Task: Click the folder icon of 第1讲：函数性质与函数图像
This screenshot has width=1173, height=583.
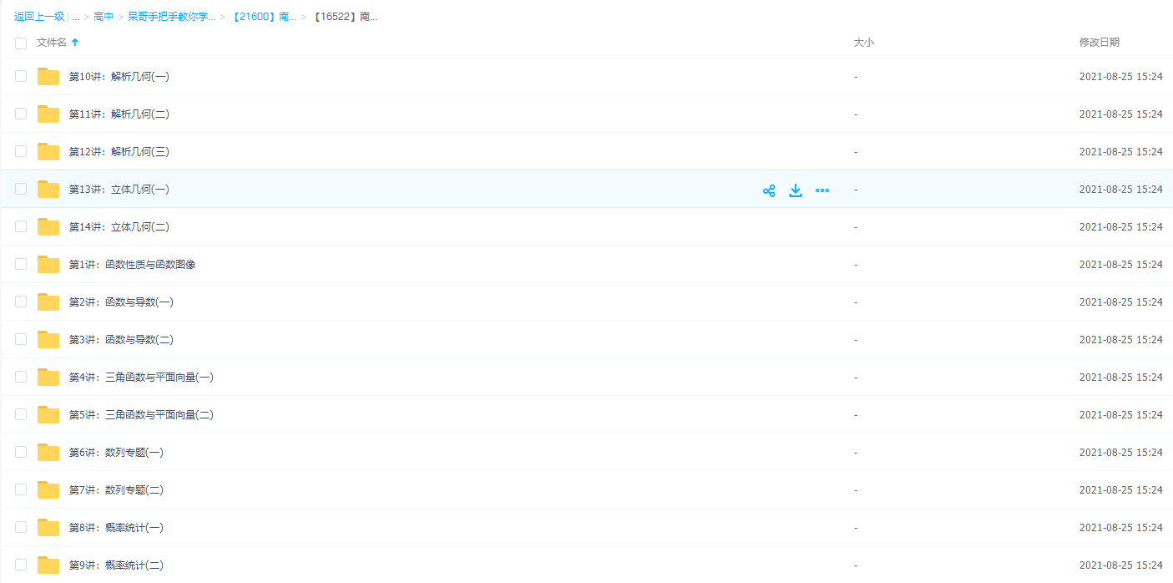Action: [x=48, y=265]
